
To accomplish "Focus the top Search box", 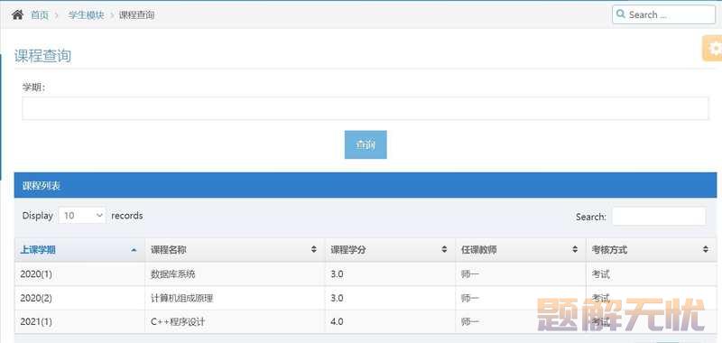I will tap(664, 14).
